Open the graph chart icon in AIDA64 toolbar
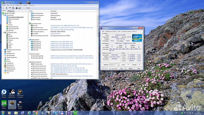 tap(20, 8)
